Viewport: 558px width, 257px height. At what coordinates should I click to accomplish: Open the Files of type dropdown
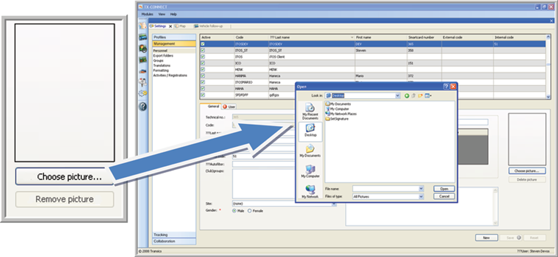[421, 197]
